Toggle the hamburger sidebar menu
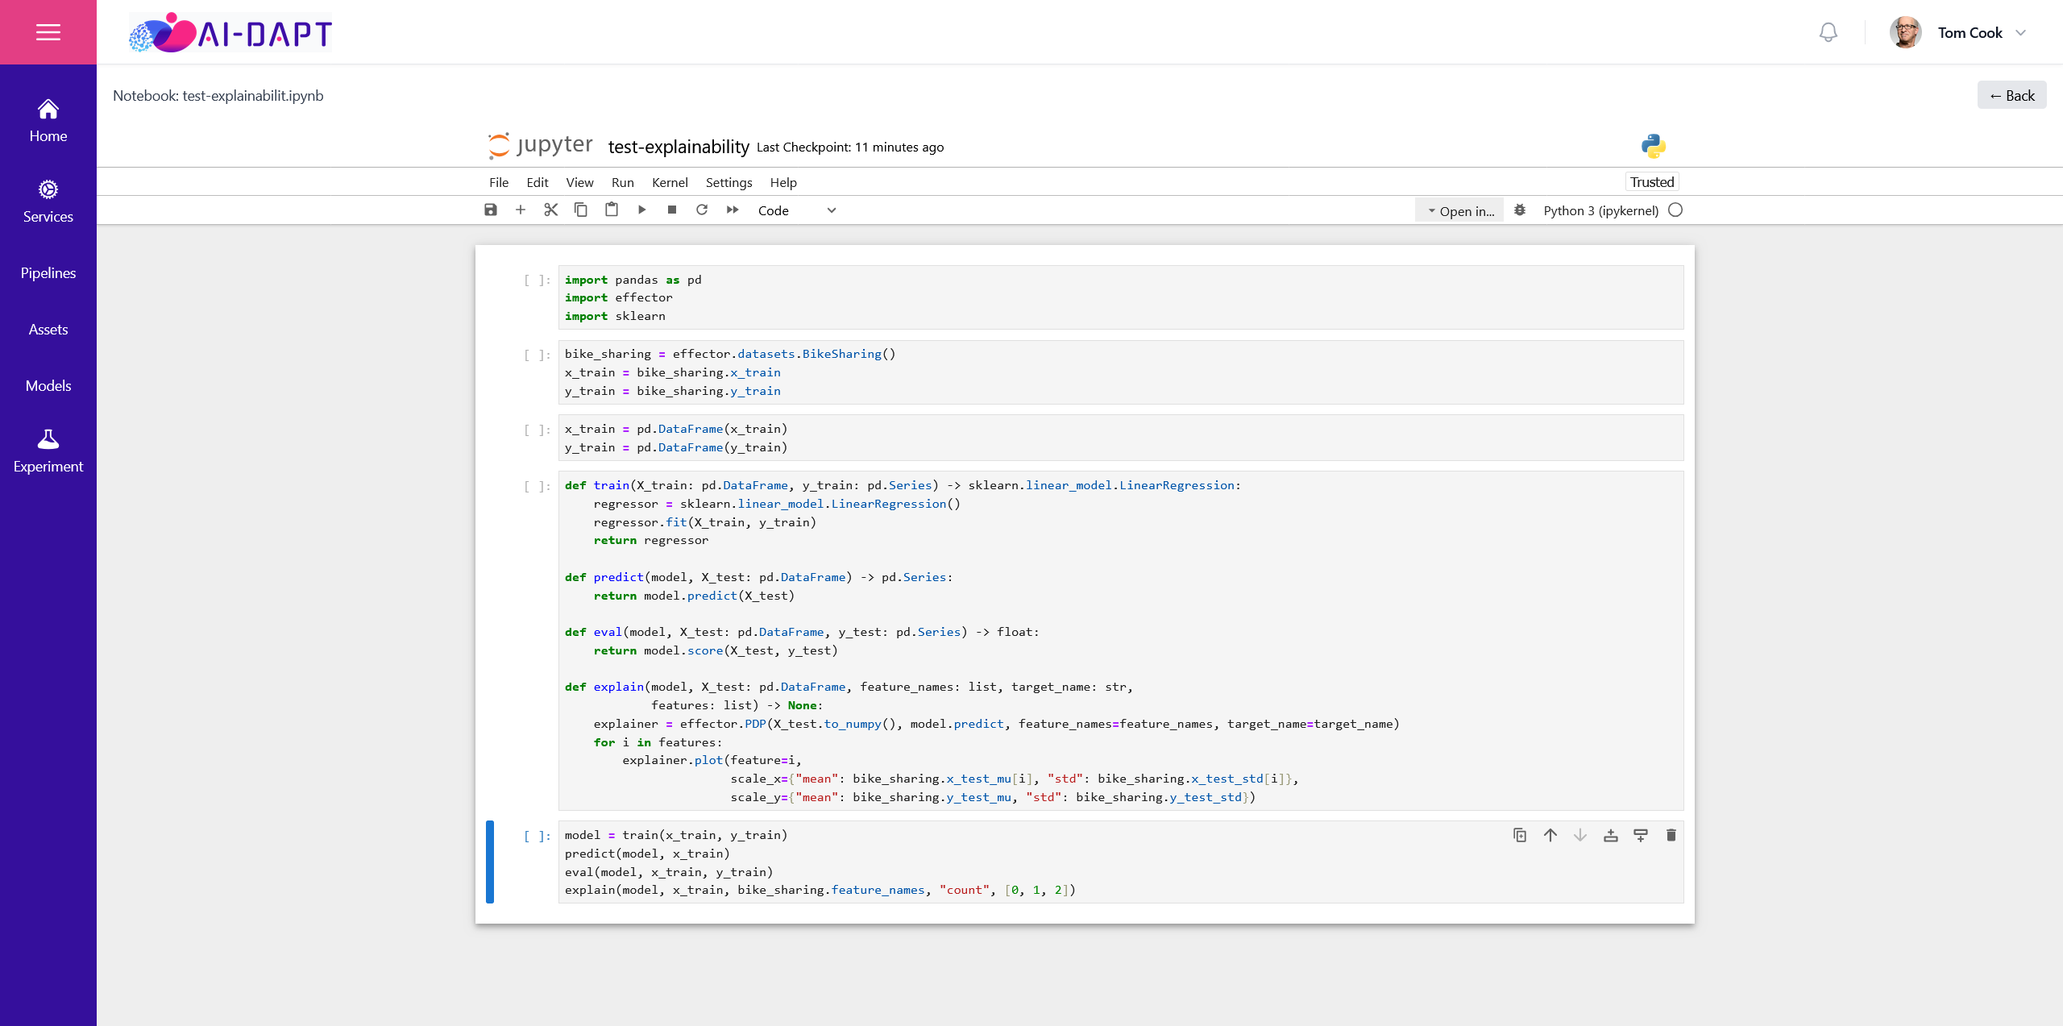This screenshot has height=1026, width=2063. click(x=48, y=32)
